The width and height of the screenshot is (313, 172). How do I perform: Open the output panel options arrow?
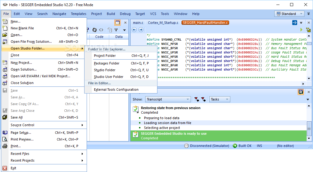point(308,99)
